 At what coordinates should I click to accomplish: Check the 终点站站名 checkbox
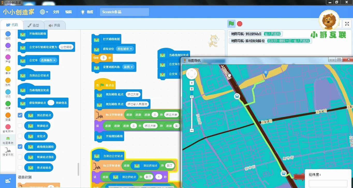pyautogui.click(x=20, y=167)
